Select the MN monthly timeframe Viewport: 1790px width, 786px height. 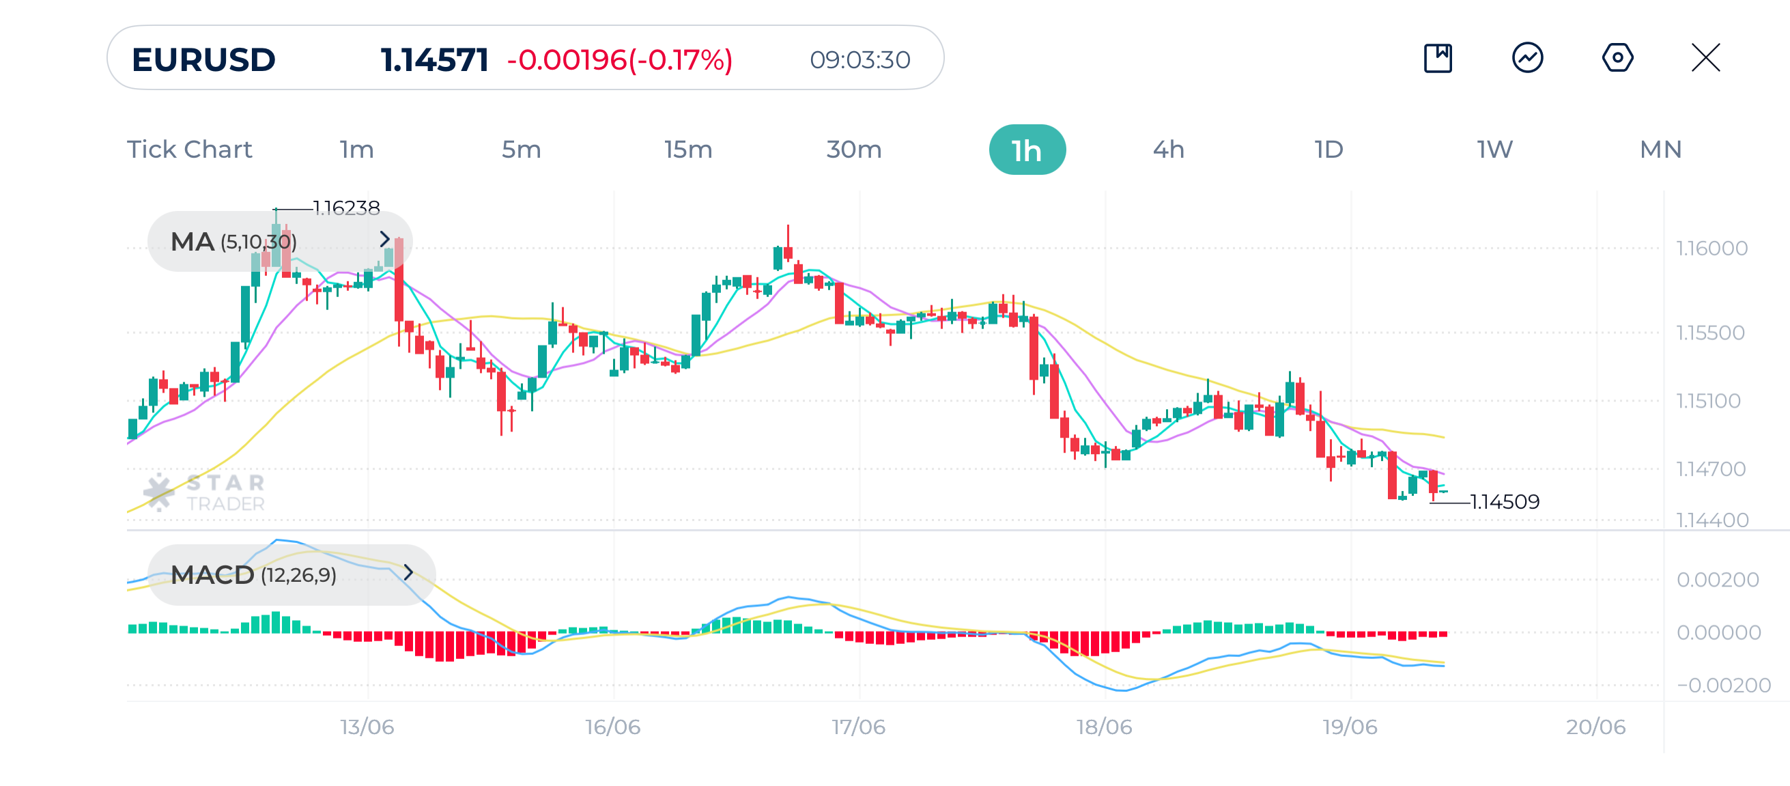click(1660, 150)
